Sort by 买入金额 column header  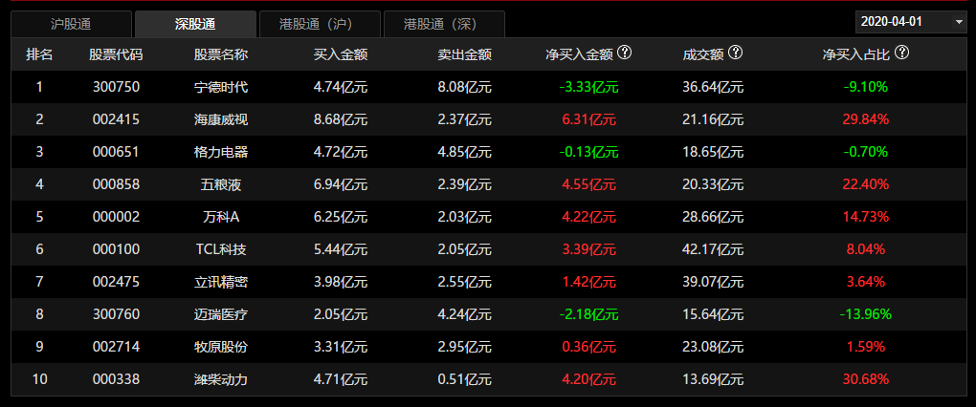coord(341,54)
